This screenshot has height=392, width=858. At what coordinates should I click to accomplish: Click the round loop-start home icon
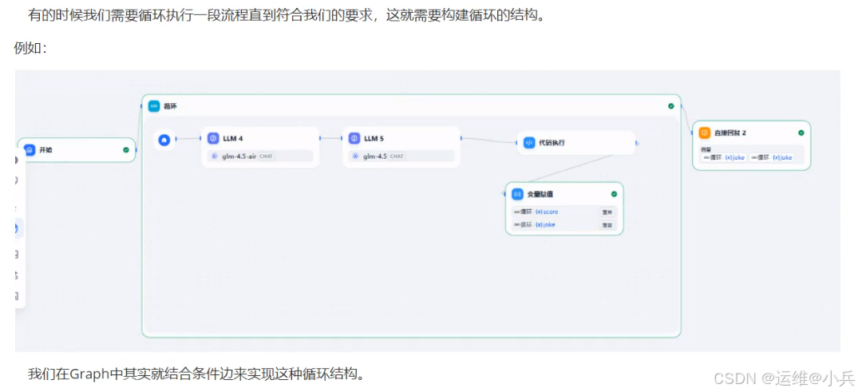pos(164,141)
